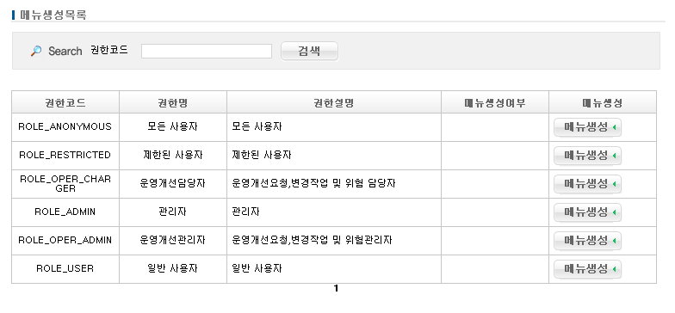
Task: Click the 메뉴생성여부 column header
Action: [495, 102]
